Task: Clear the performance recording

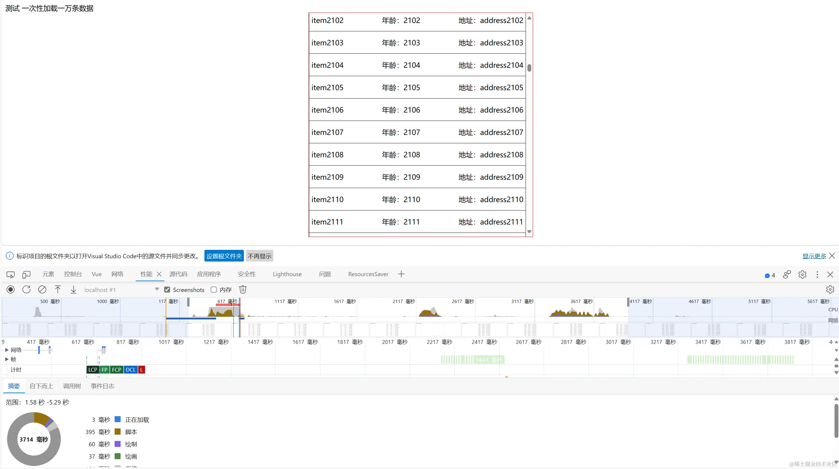Action: [x=42, y=290]
